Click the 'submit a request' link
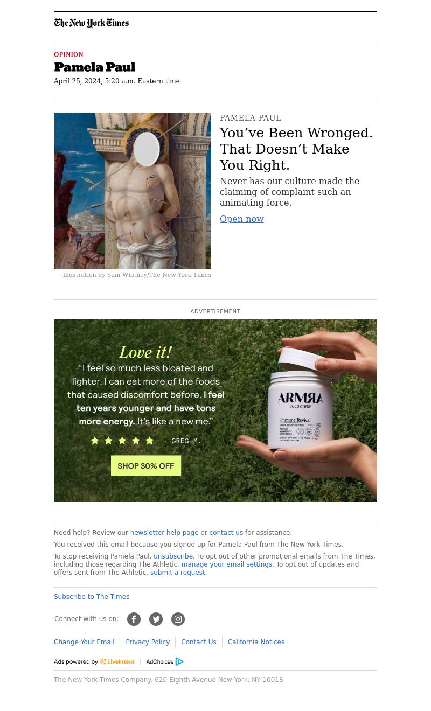The width and height of the screenshot is (431, 711). tap(178, 573)
